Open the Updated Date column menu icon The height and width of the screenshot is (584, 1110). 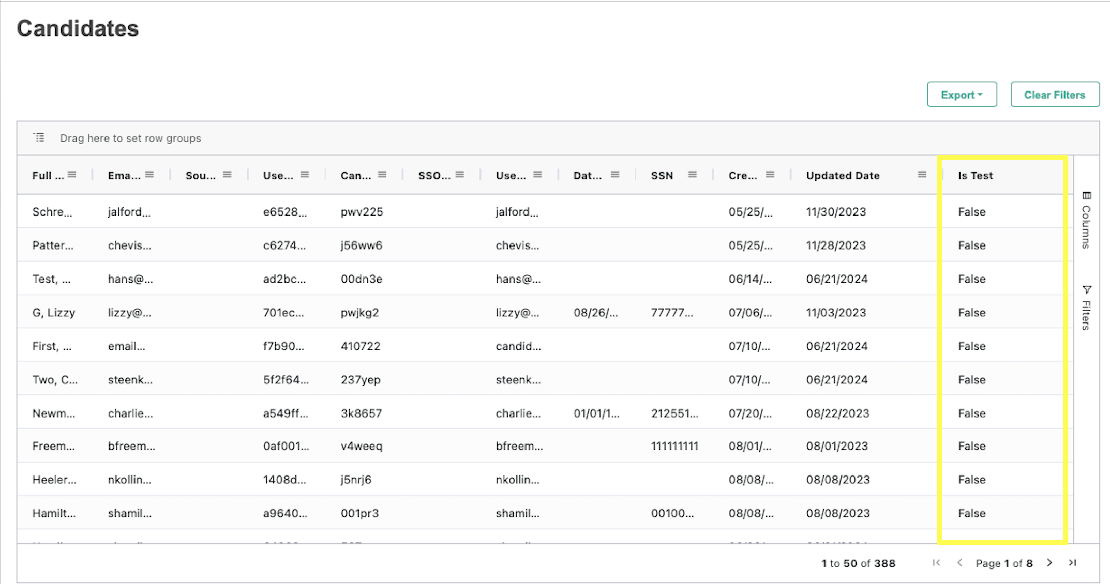point(922,175)
